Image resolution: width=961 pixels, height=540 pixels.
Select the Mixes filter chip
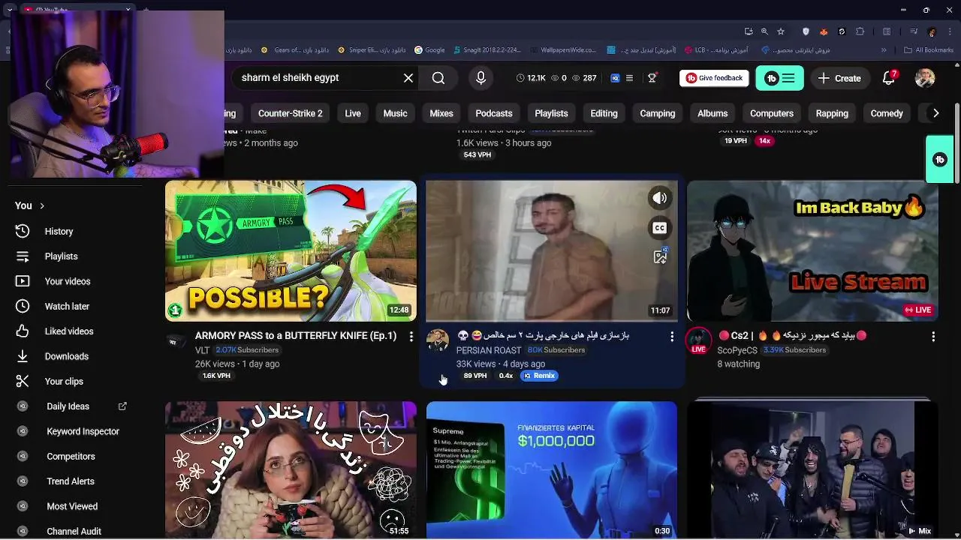[x=441, y=113]
